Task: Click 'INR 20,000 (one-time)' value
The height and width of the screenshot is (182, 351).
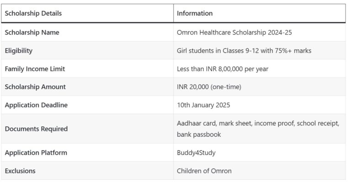Action: (209, 87)
